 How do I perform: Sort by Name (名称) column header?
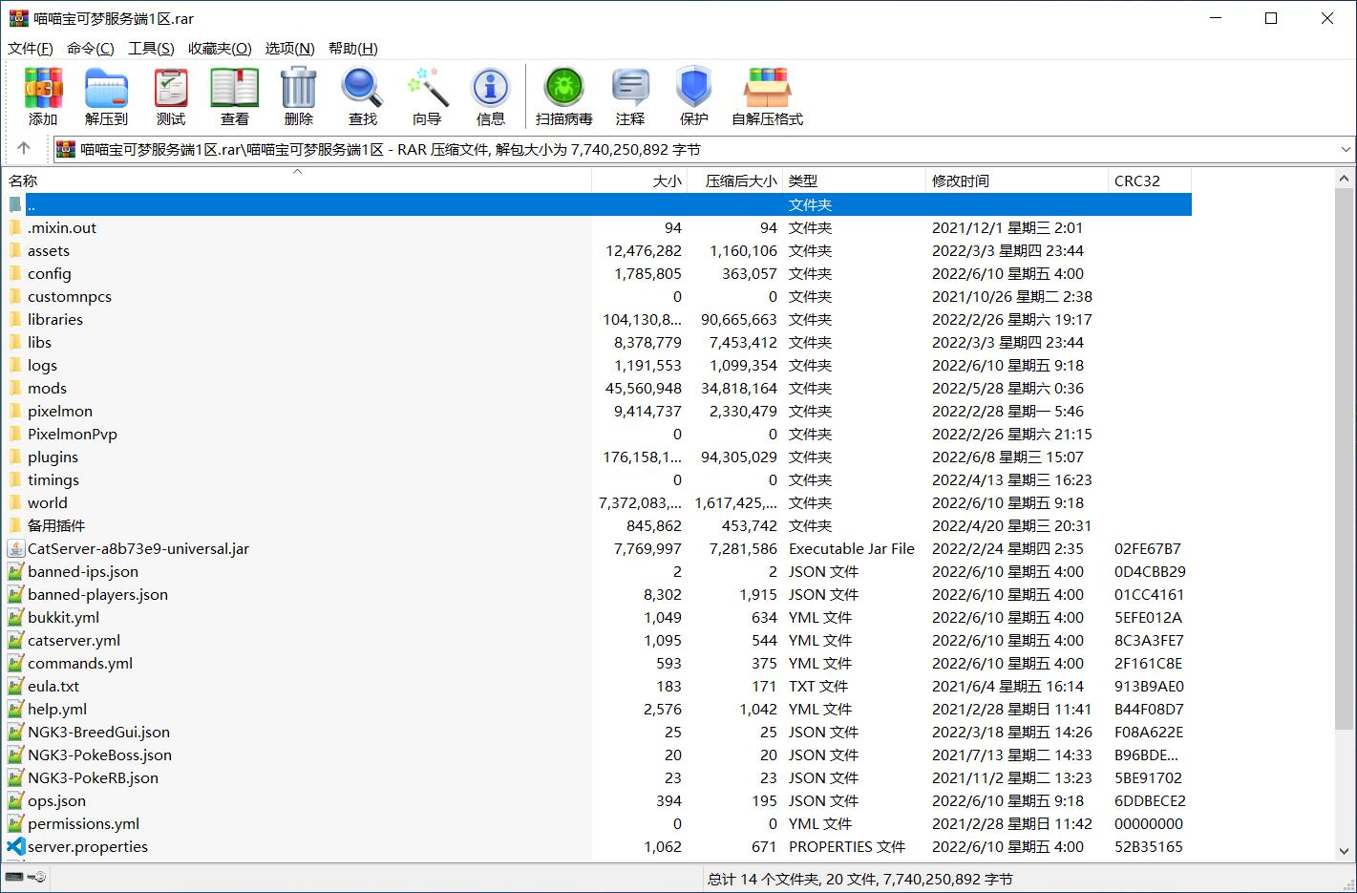(296, 181)
